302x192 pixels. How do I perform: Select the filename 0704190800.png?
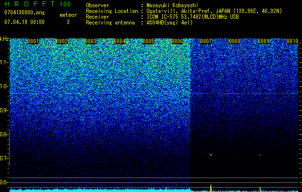(x=24, y=12)
